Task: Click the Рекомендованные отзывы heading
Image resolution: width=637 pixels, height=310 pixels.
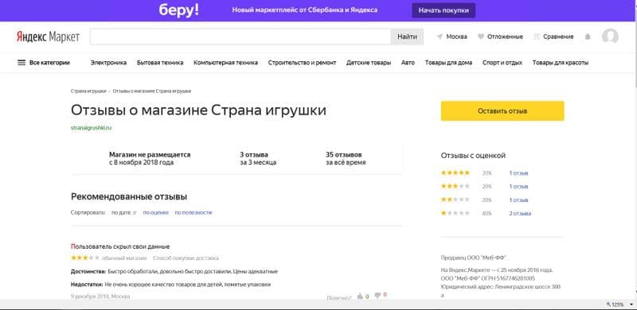Action: tap(129, 197)
